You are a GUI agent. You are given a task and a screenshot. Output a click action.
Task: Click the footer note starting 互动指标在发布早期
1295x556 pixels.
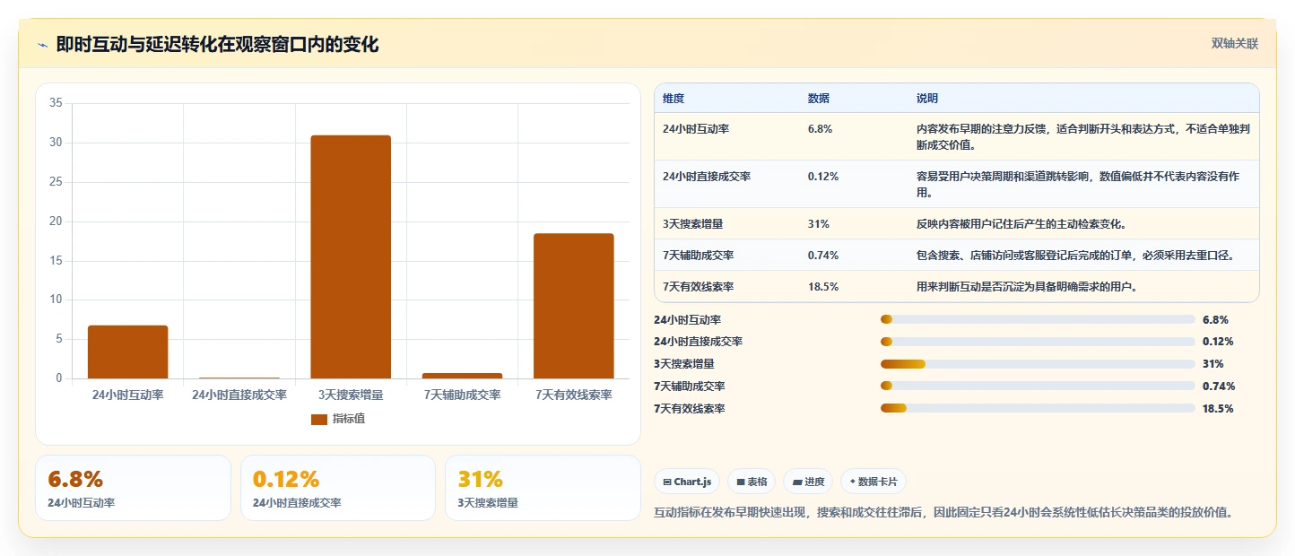(x=943, y=513)
